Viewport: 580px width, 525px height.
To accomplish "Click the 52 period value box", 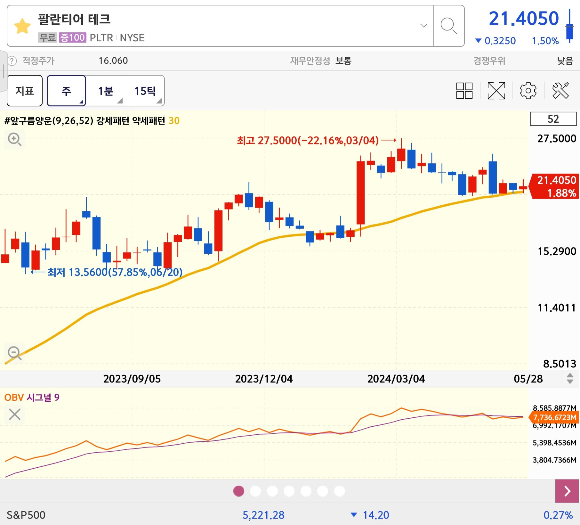I will coord(553,119).
